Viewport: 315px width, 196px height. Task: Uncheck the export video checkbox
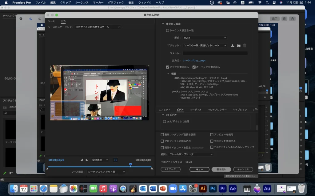click(168, 67)
